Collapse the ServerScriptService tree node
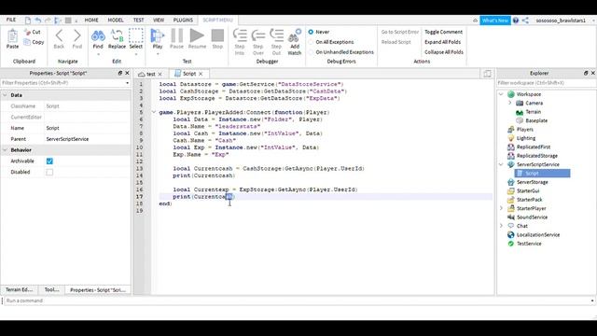This screenshot has width=597, height=336. click(x=501, y=164)
